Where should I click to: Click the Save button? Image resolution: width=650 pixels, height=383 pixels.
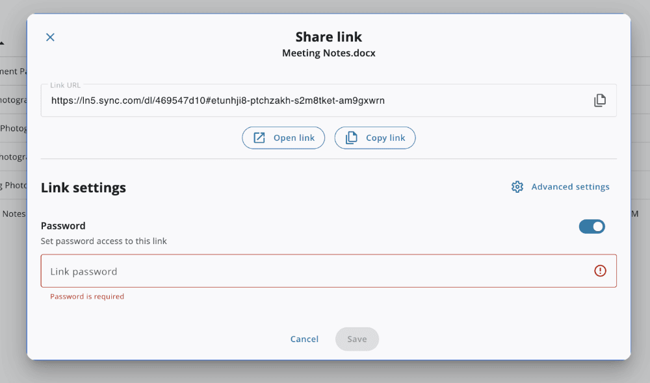click(357, 339)
